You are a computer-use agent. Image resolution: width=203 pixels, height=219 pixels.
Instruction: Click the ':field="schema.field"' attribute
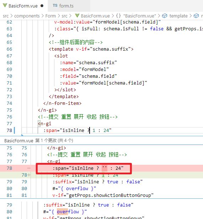point(88,76)
